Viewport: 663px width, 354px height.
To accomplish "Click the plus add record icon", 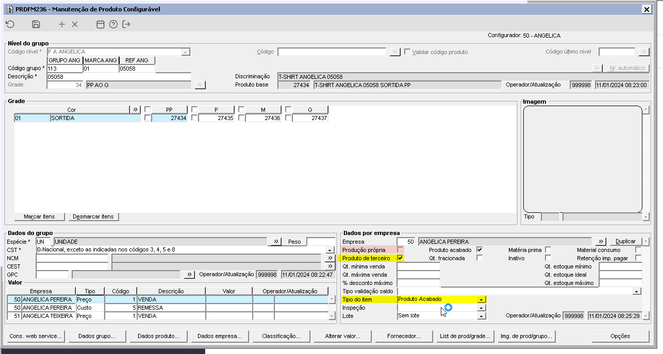I will (62, 24).
